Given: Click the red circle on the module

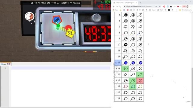Looking at the screenshot, I should pos(68,27).
